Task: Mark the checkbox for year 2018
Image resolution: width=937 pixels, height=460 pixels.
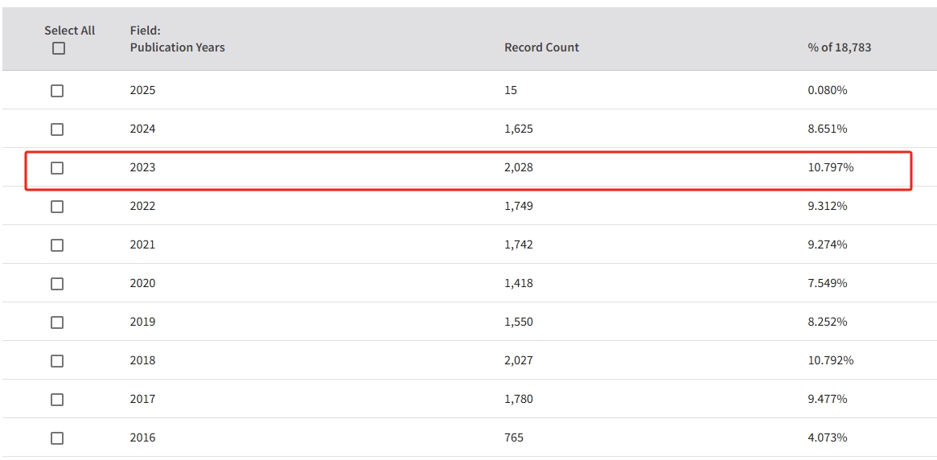Action: pos(57,361)
